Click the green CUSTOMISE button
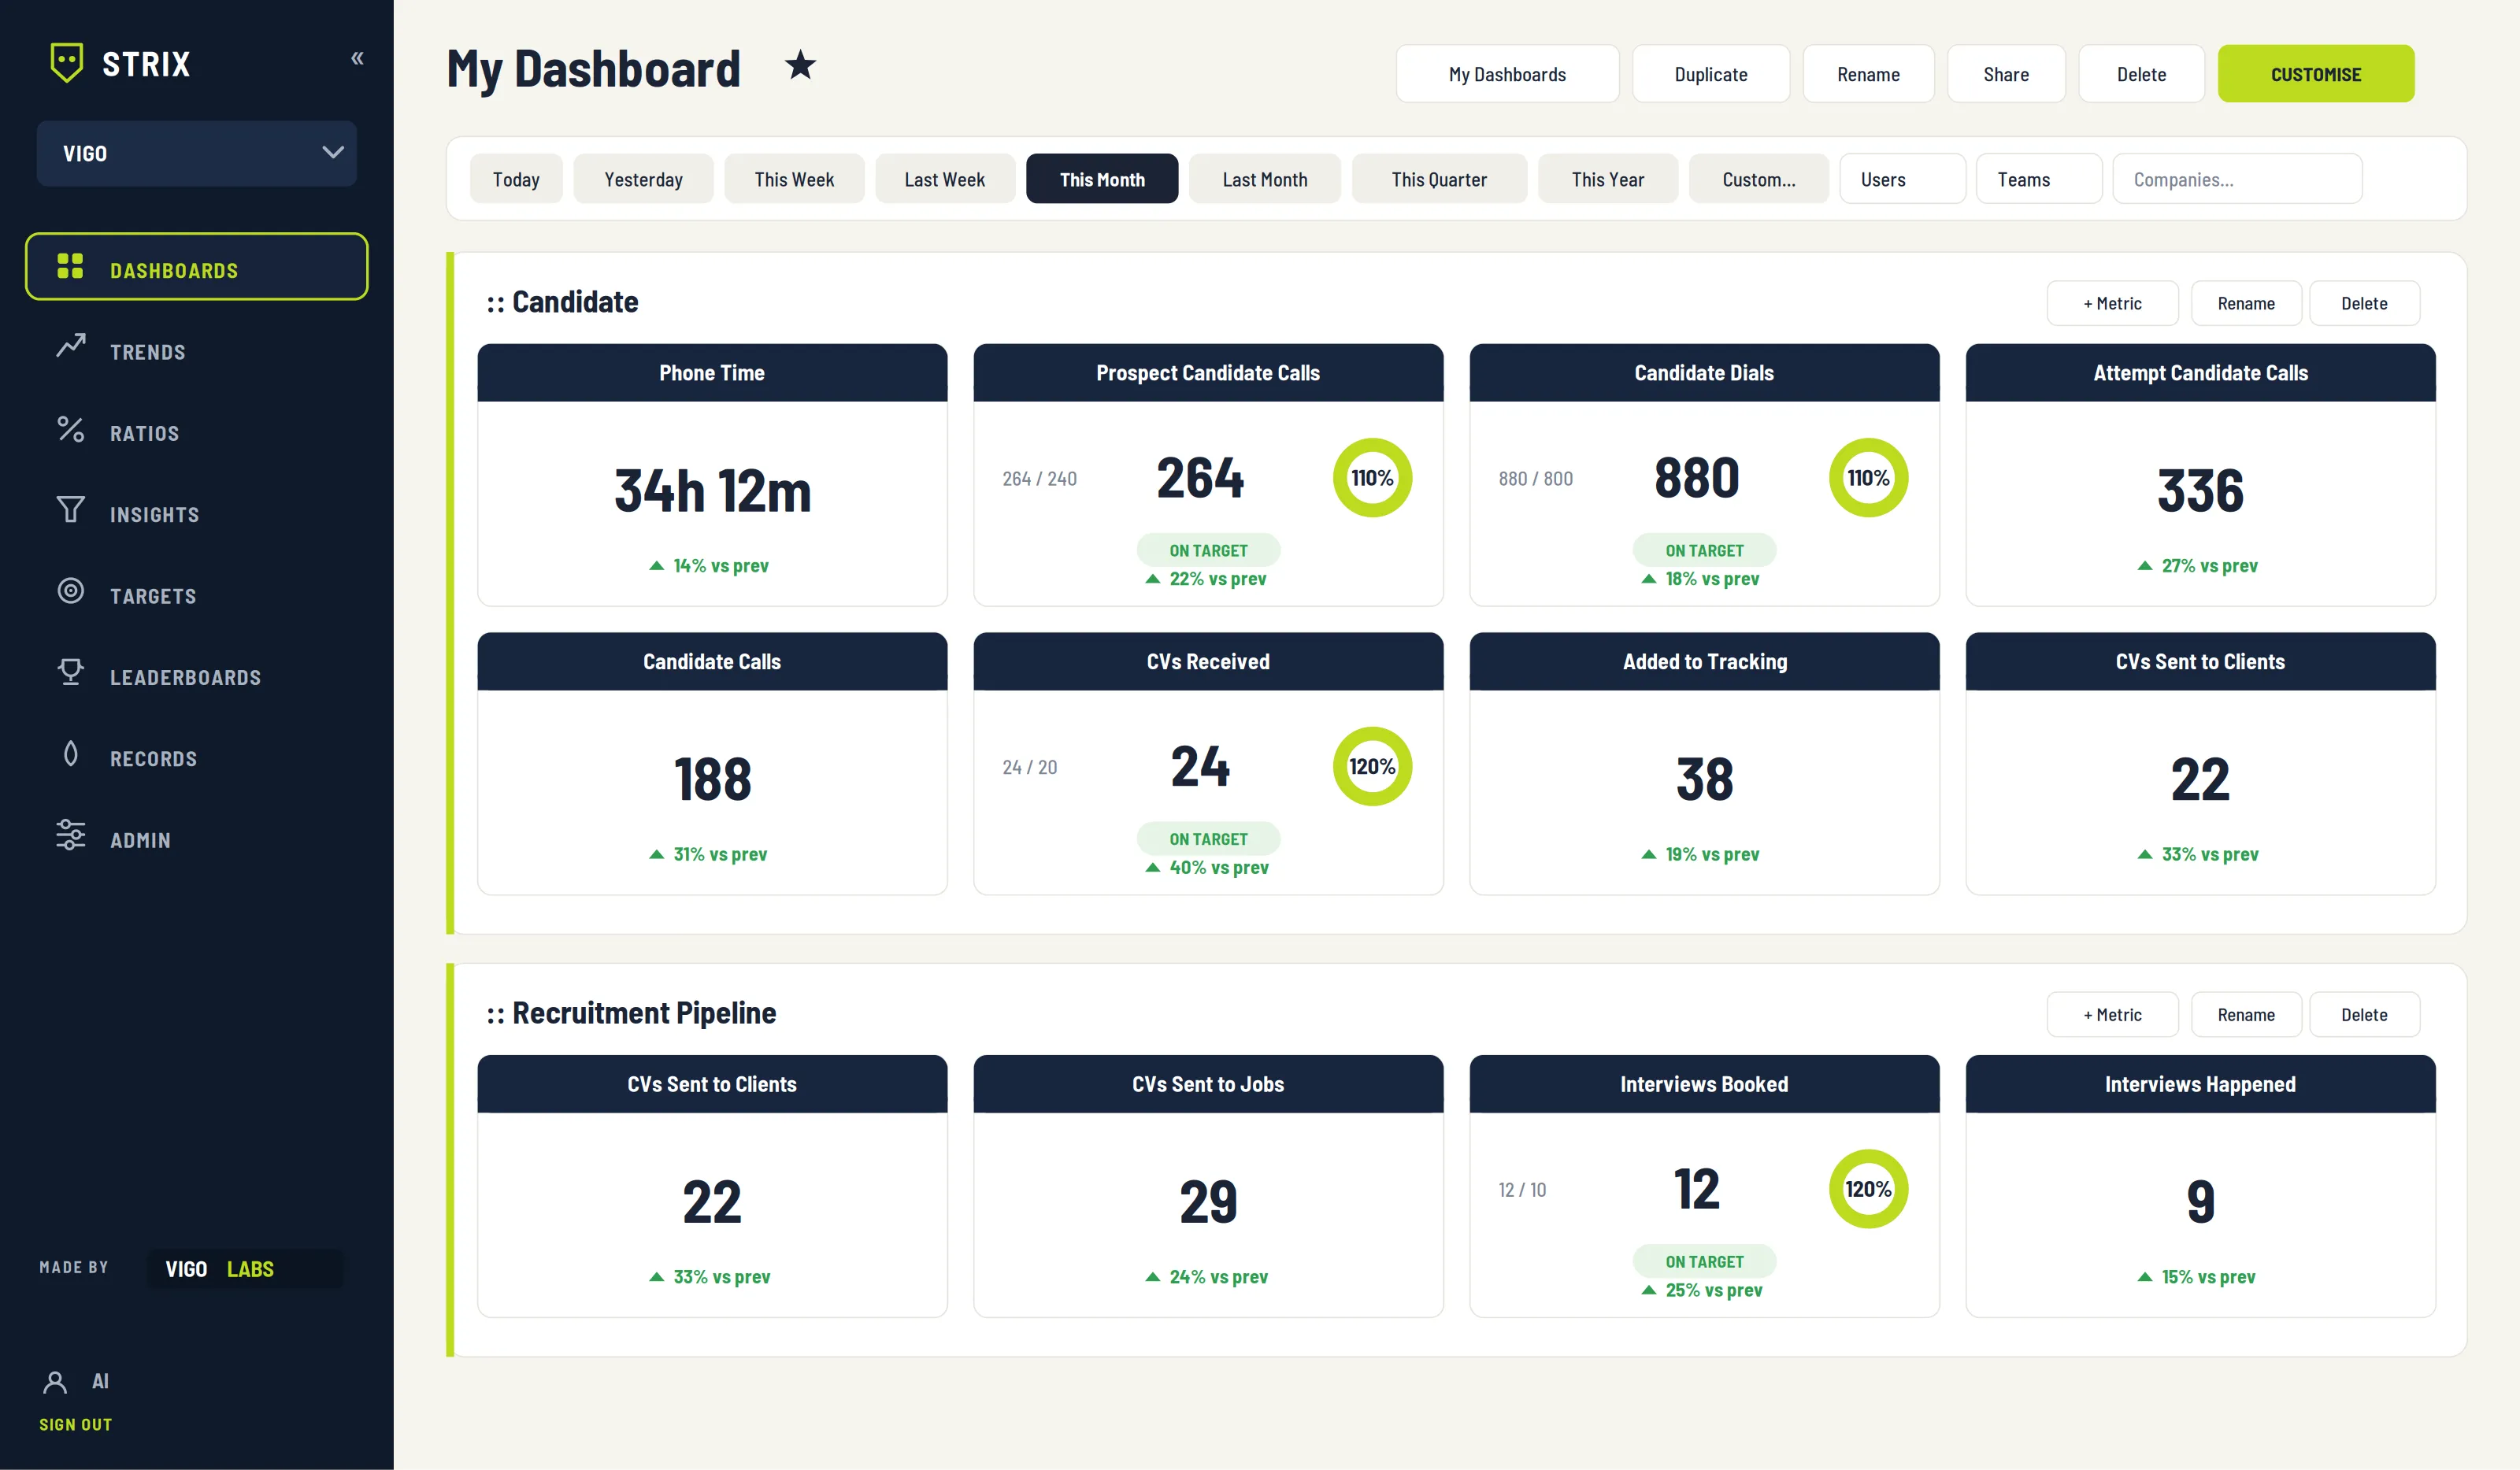This screenshot has height=1470, width=2520. click(x=2316, y=74)
